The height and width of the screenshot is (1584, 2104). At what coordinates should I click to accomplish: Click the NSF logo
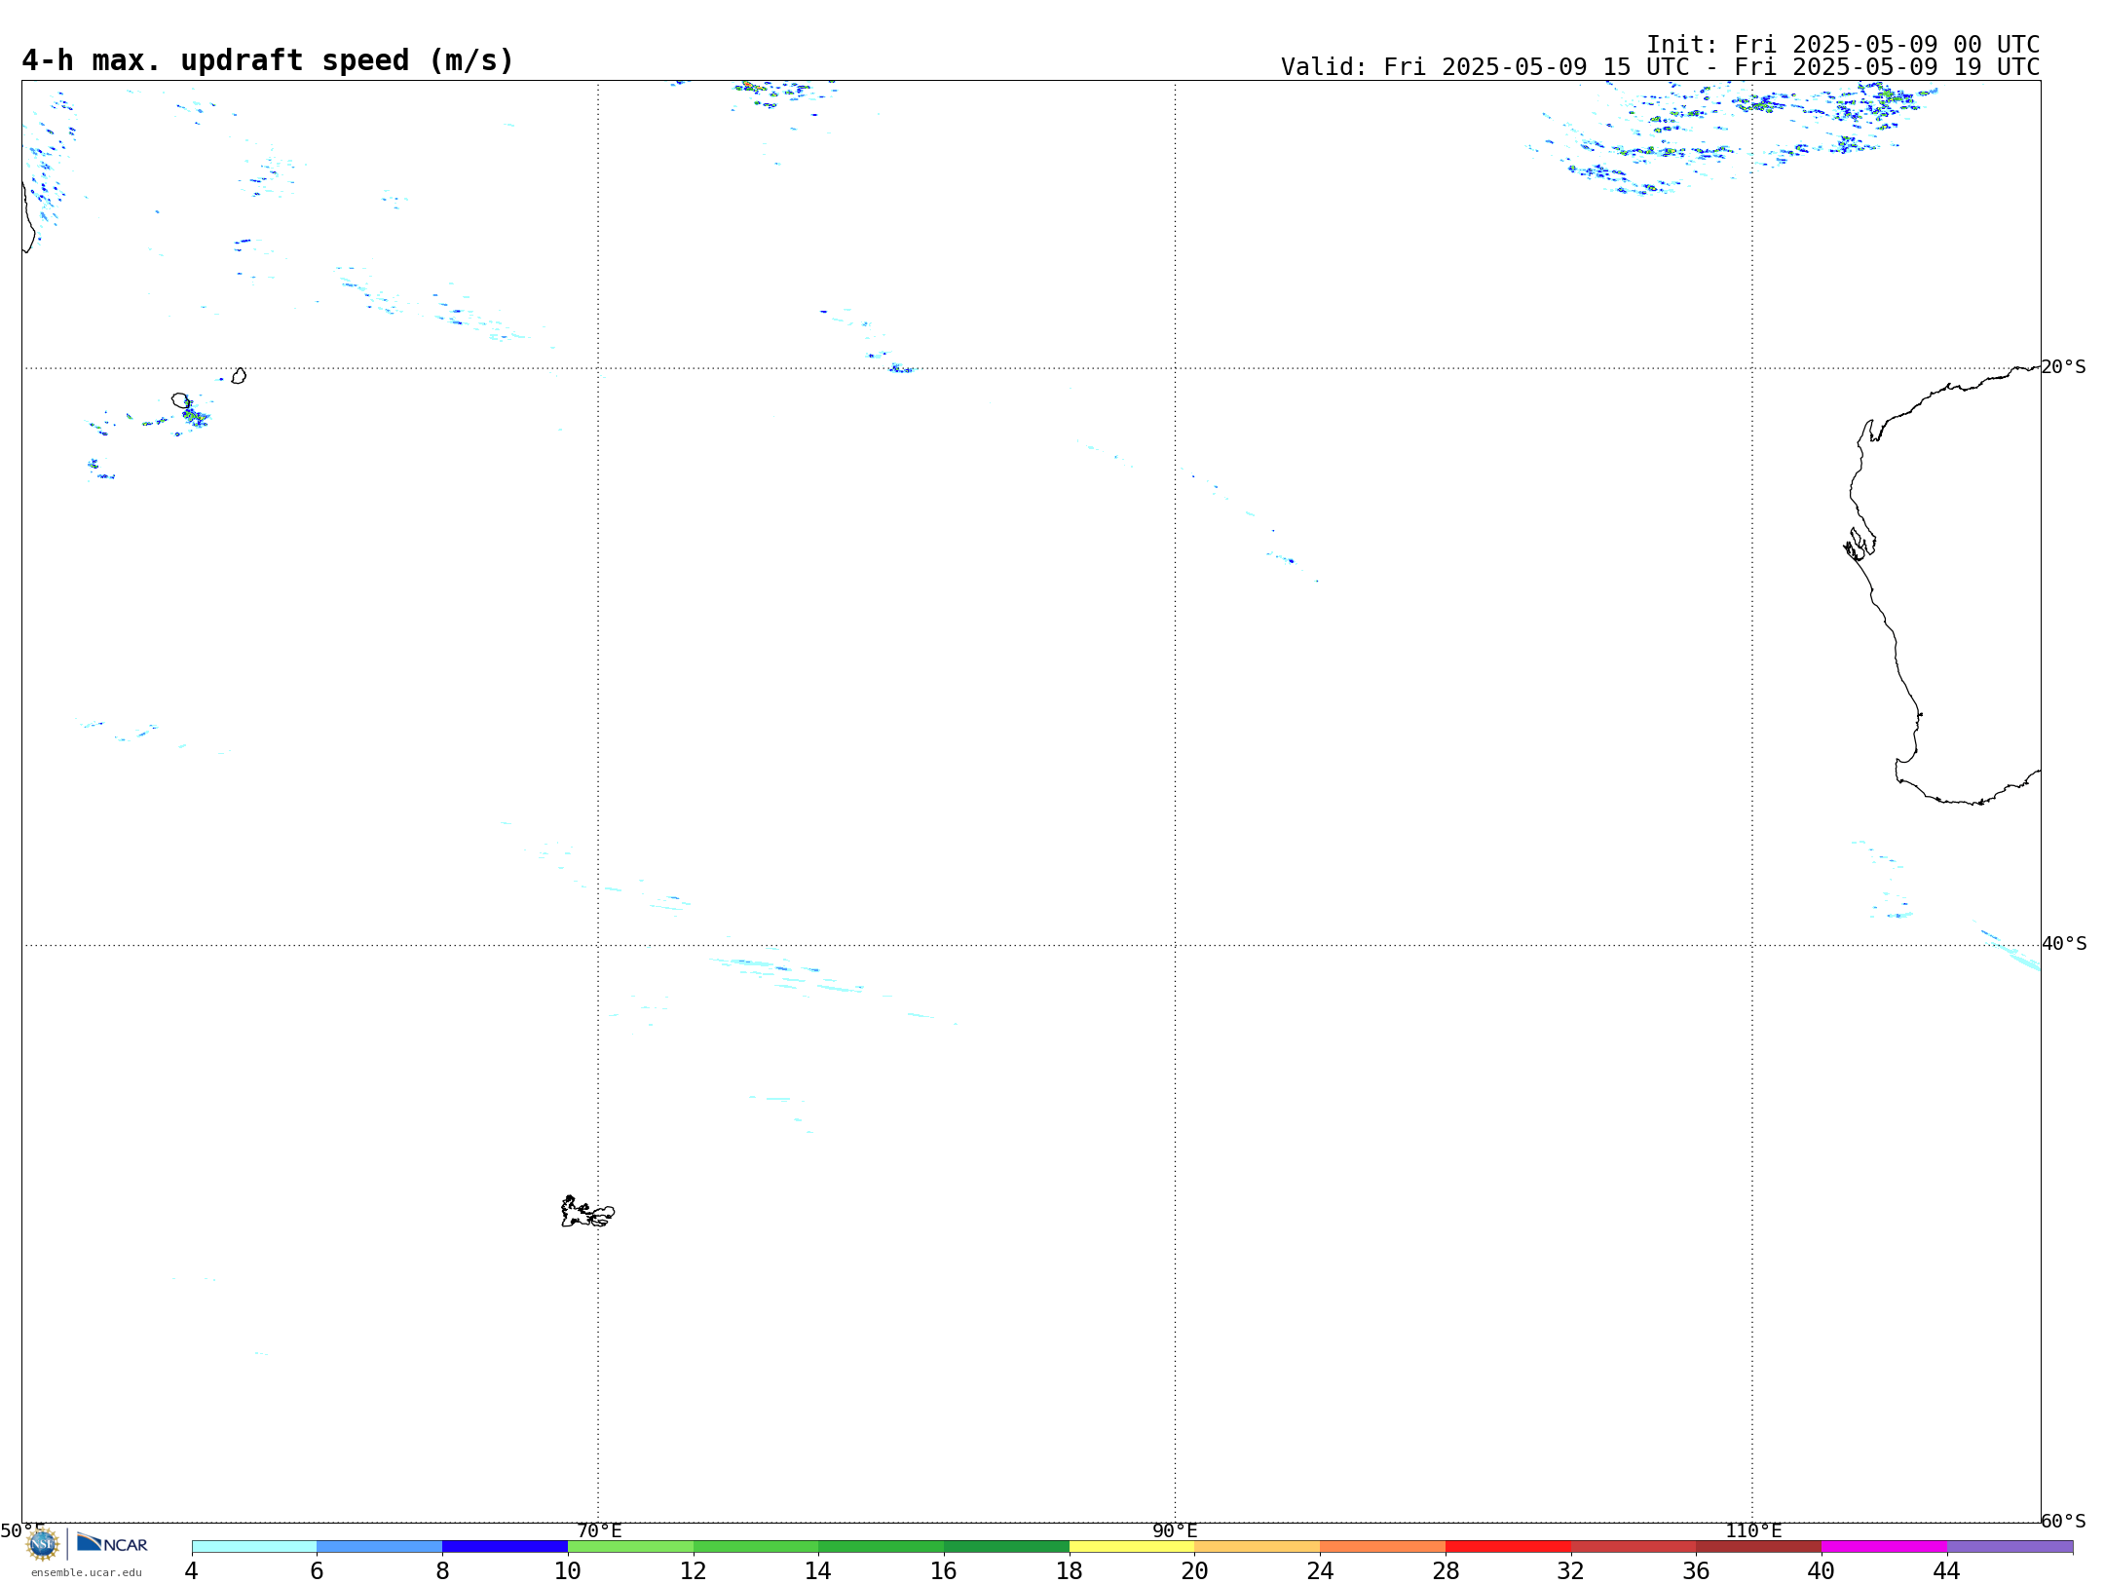pos(42,1544)
